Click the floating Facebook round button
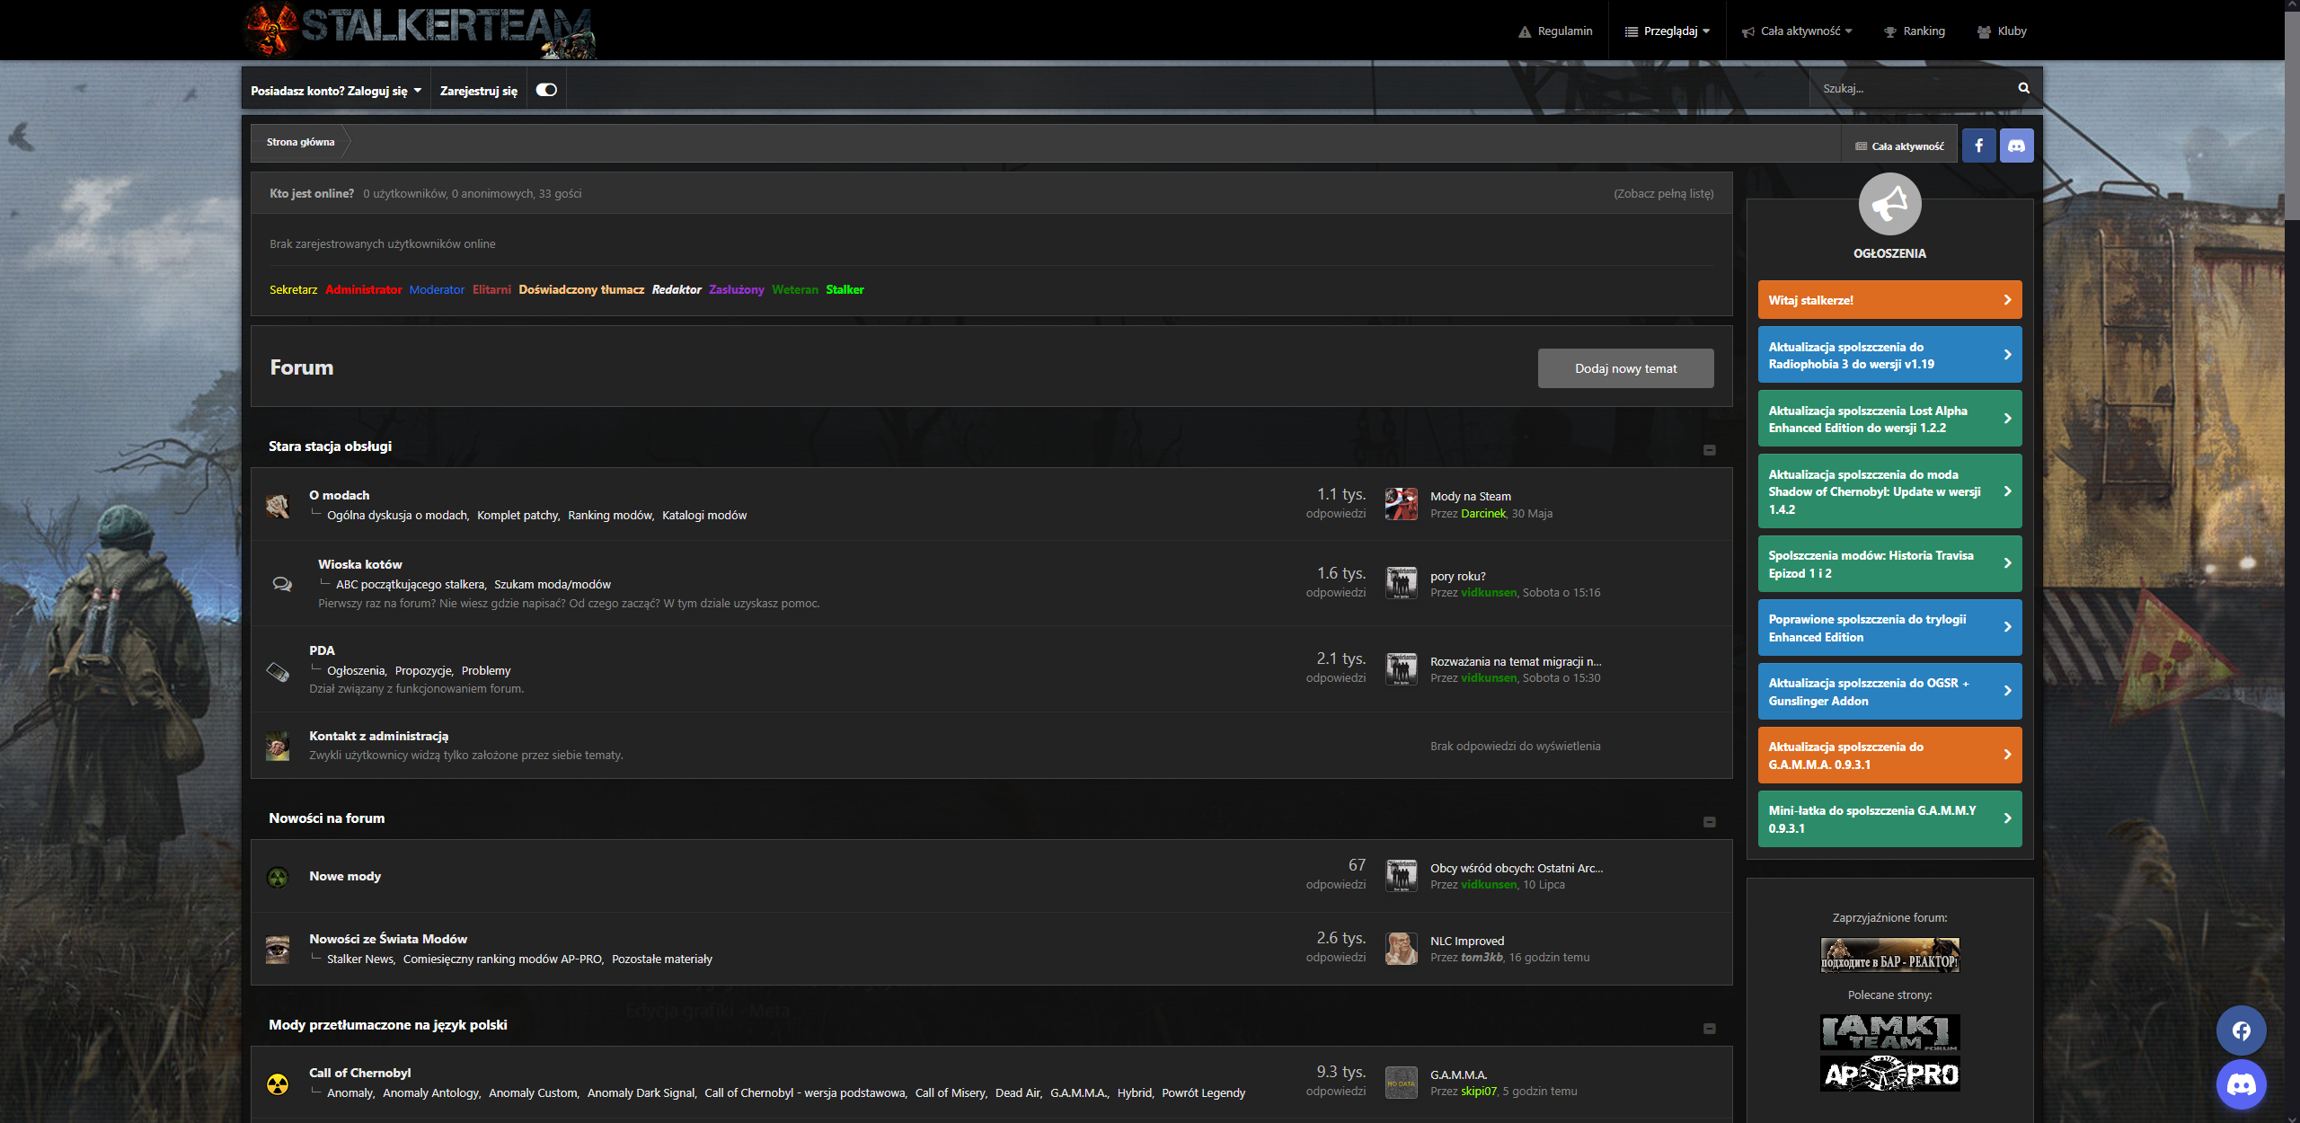Image resolution: width=2300 pixels, height=1123 pixels. point(2241,1030)
